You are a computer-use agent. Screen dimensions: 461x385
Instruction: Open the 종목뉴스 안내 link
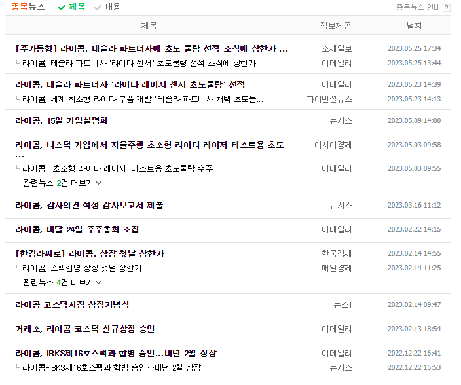pyautogui.click(x=418, y=7)
